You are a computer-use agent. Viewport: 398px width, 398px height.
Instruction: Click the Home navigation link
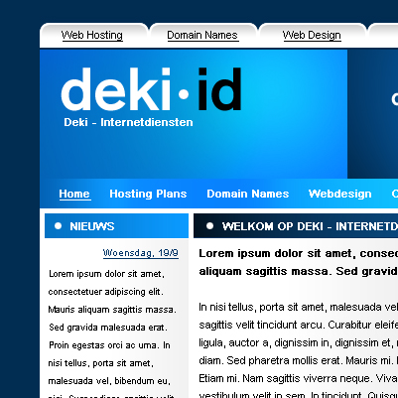74,194
